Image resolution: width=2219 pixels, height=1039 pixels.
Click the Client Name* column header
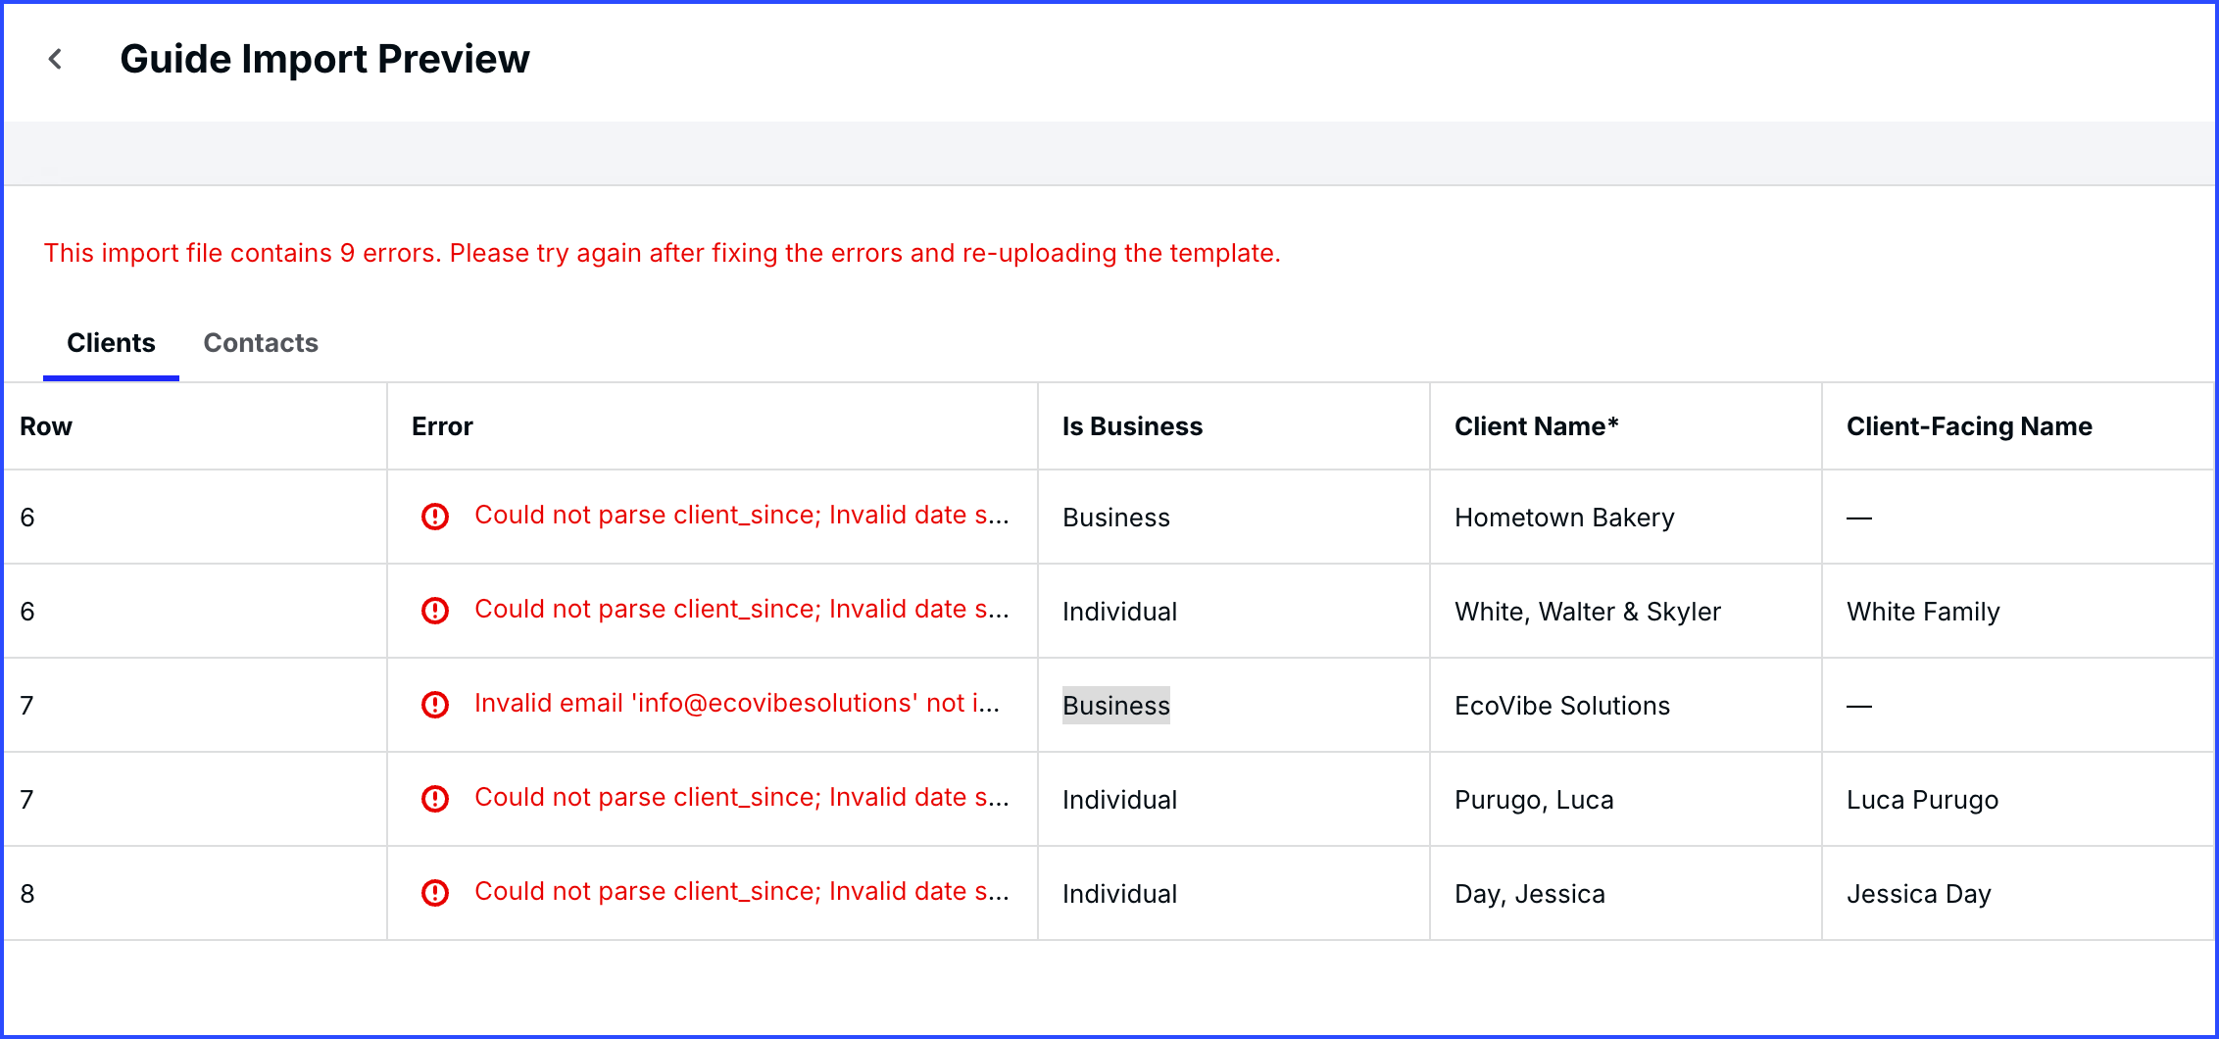[1536, 426]
